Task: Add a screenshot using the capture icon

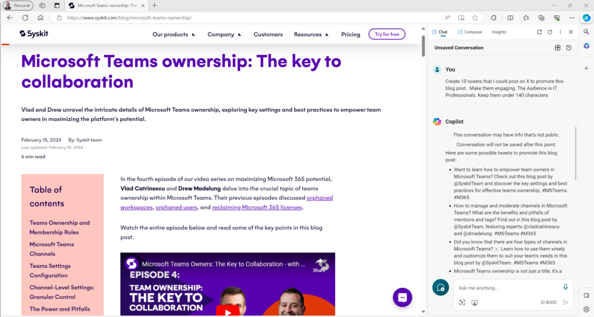Action: pyautogui.click(x=462, y=303)
